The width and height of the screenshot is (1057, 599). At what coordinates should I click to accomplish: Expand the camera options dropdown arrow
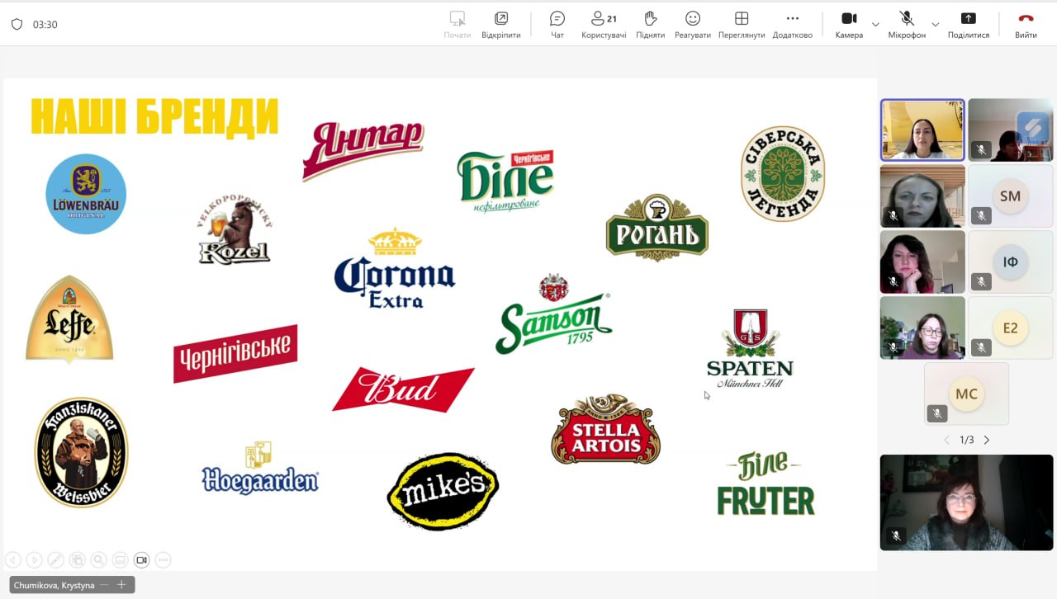click(x=875, y=25)
